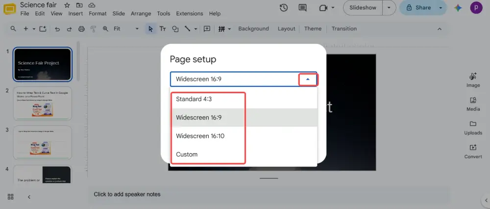The height and width of the screenshot is (209, 490).
Task: Open the Theme panel
Action: pos(313,29)
